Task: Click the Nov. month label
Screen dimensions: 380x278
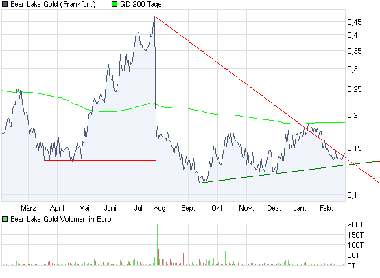Action: click(246, 208)
